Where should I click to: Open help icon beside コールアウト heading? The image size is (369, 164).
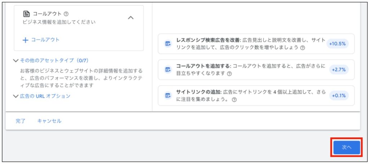(x=66, y=14)
